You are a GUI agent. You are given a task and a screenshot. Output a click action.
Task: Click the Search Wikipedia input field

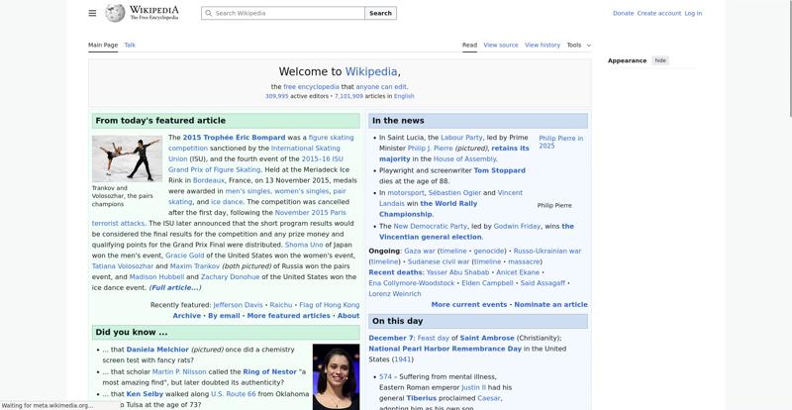click(x=287, y=14)
